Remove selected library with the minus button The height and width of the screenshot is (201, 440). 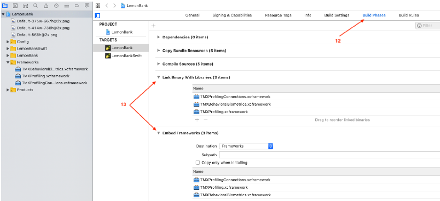pyautogui.click(x=205, y=120)
